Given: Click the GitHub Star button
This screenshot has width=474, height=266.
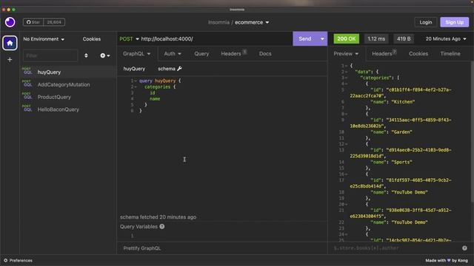Looking at the screenshot, I should coord(33,22).
